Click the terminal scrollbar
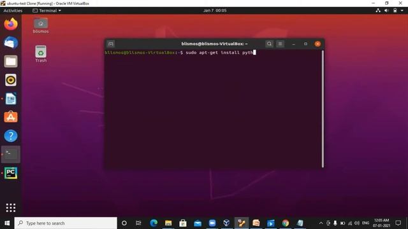Image resolution: width=408 pixels, height=229 pixels. pyautogui.click(x=323, y=109)
